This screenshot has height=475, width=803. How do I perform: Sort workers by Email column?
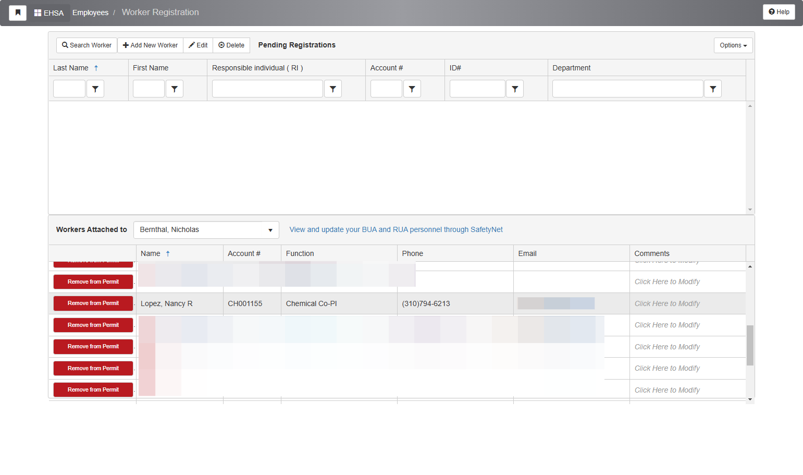527,253
